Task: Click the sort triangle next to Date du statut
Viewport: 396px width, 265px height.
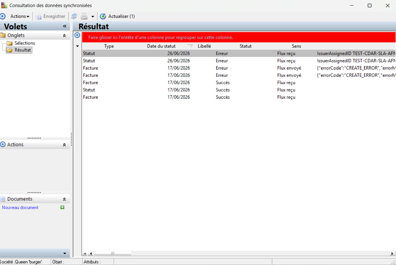Action: (190, 46)
